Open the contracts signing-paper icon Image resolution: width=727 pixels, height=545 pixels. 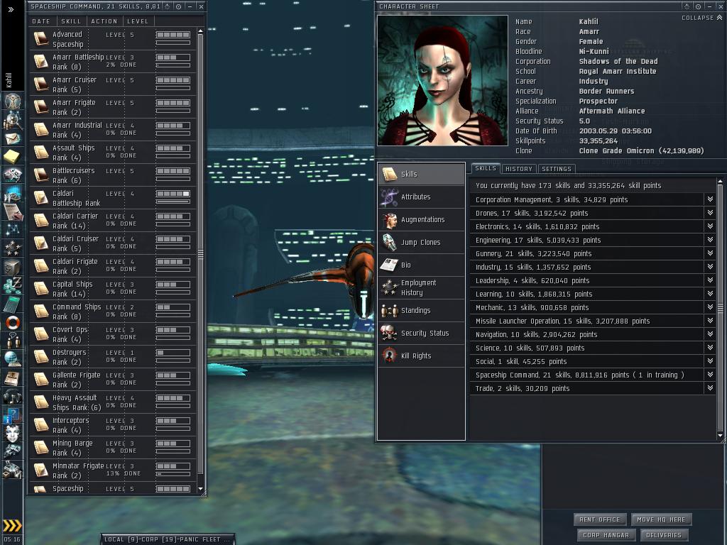(13, 211)
